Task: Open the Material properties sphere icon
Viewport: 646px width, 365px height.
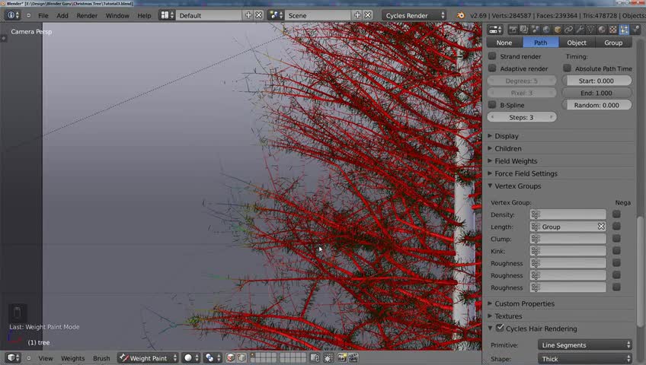Action: pos(602,30)
